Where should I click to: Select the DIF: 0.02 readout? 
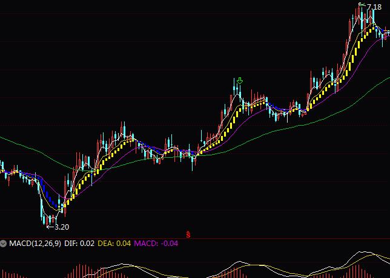point(80,244)
